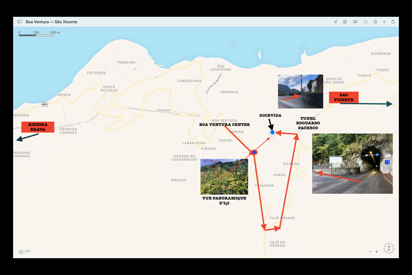This screenshot has height=275, width=412.
Task: Click the plus icon to add a place
Action: [384, 22]
